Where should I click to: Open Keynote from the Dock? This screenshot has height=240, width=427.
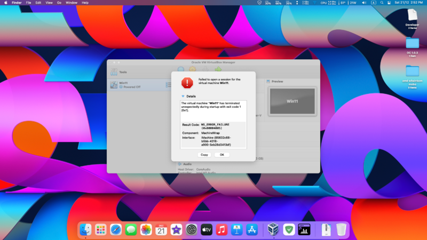pyautogui.click(x=236, y=230)
